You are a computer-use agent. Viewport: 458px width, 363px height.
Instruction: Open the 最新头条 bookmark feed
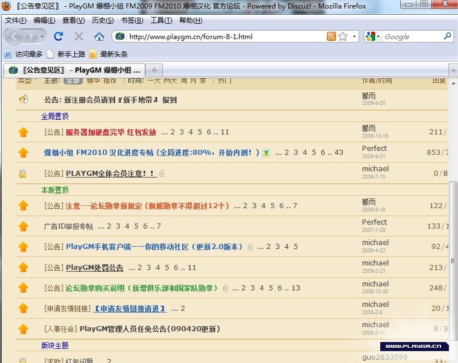pos(114,54)
